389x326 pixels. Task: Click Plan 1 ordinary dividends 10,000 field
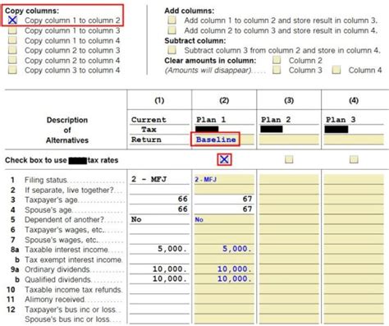pyautogui.click(x=224, y=269)
